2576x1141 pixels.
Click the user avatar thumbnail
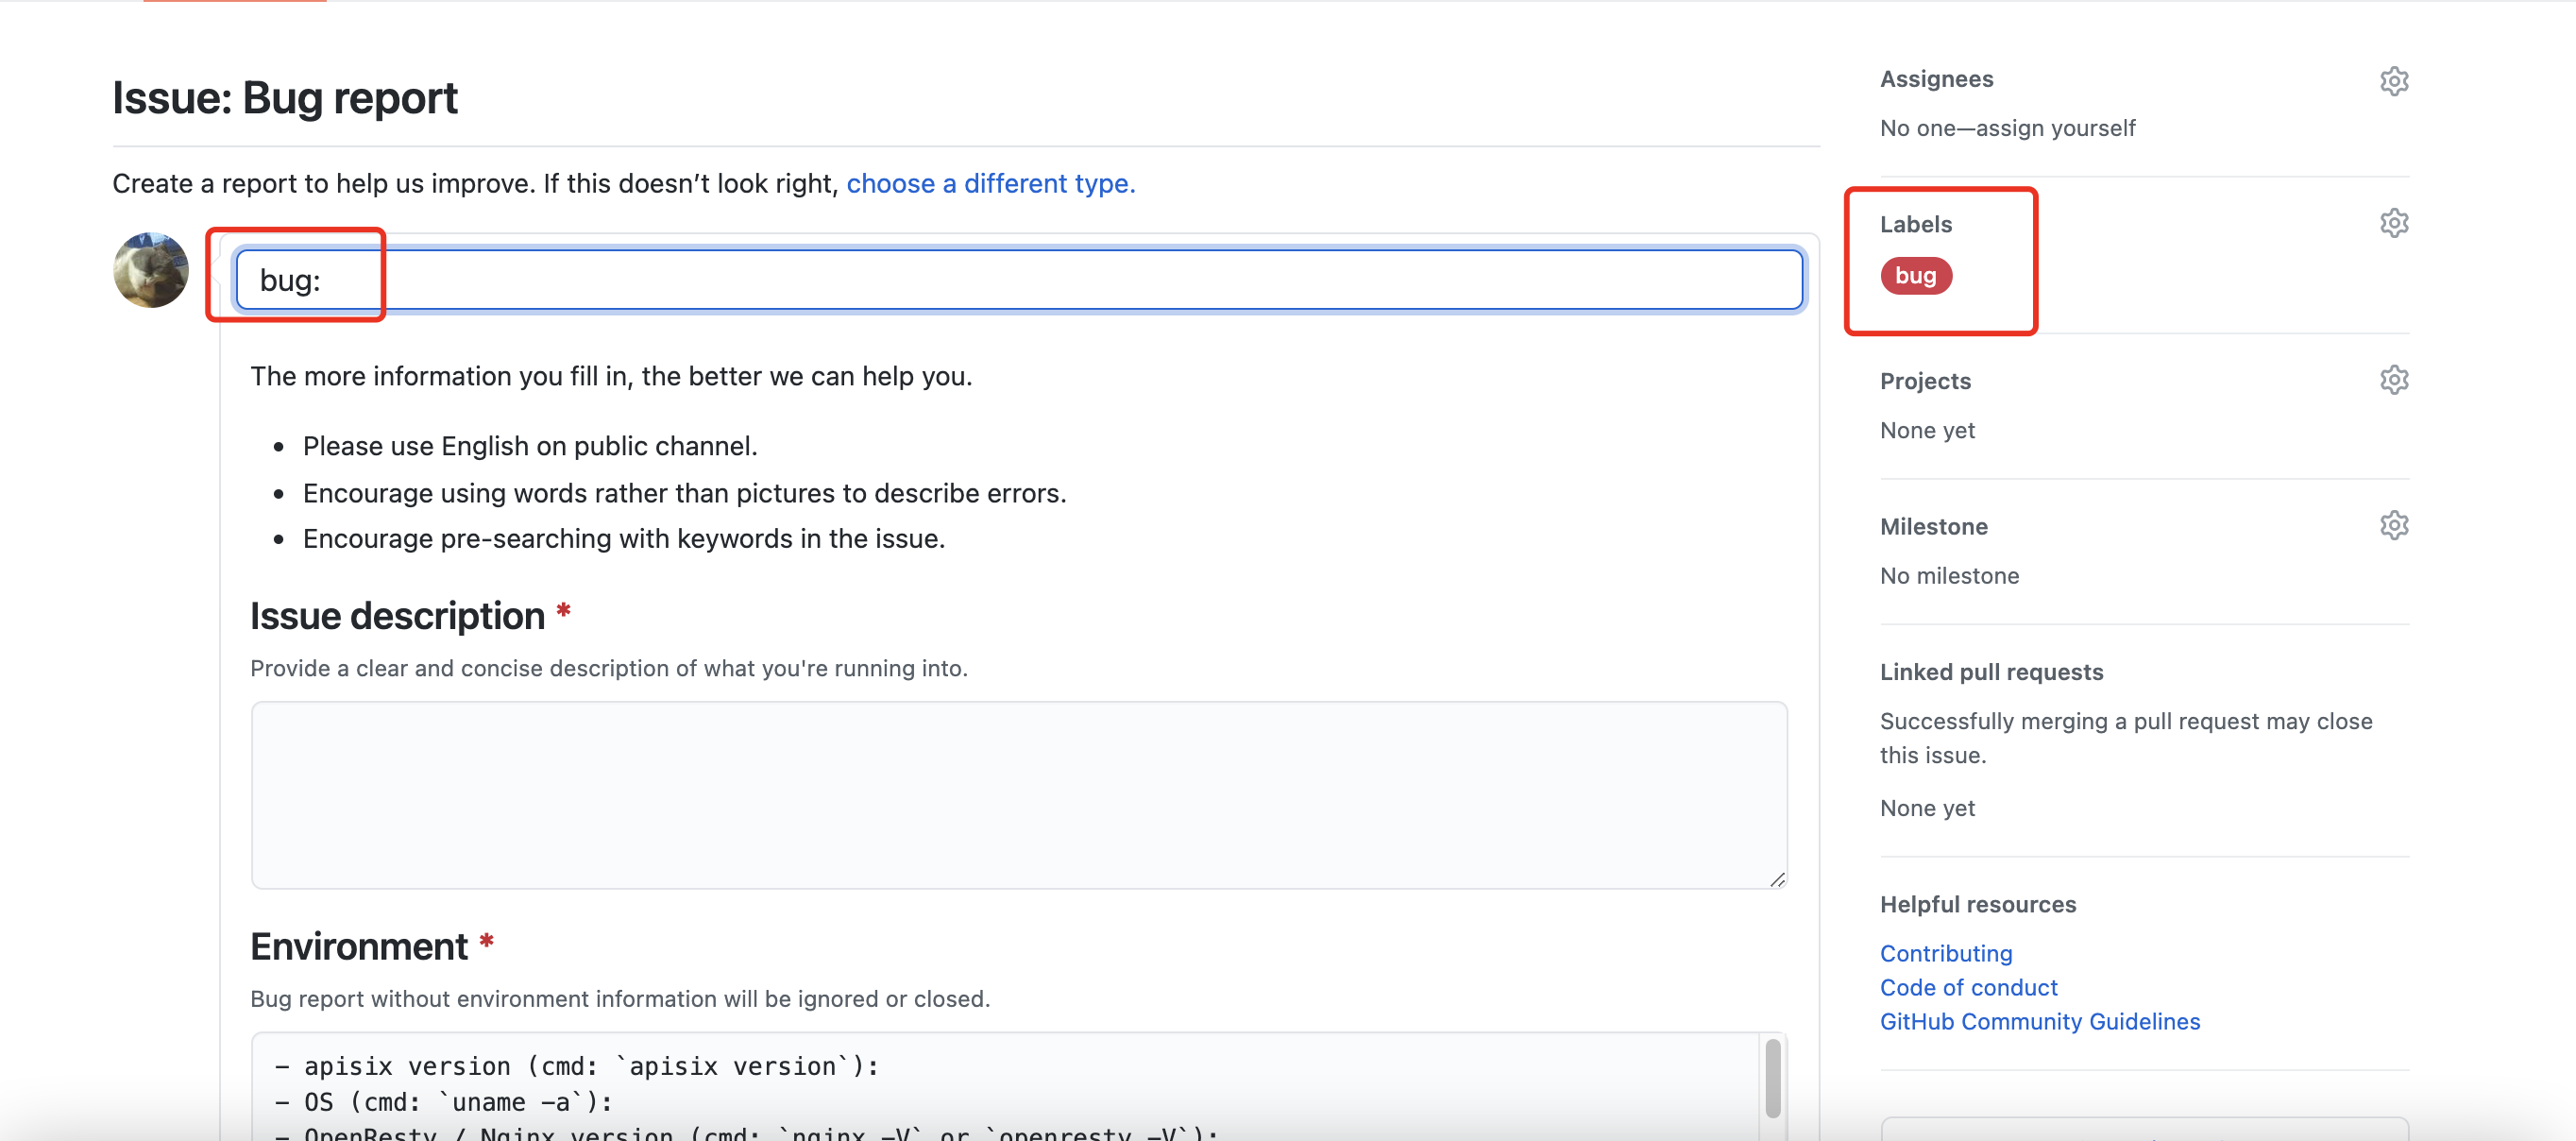pos(151,270)
